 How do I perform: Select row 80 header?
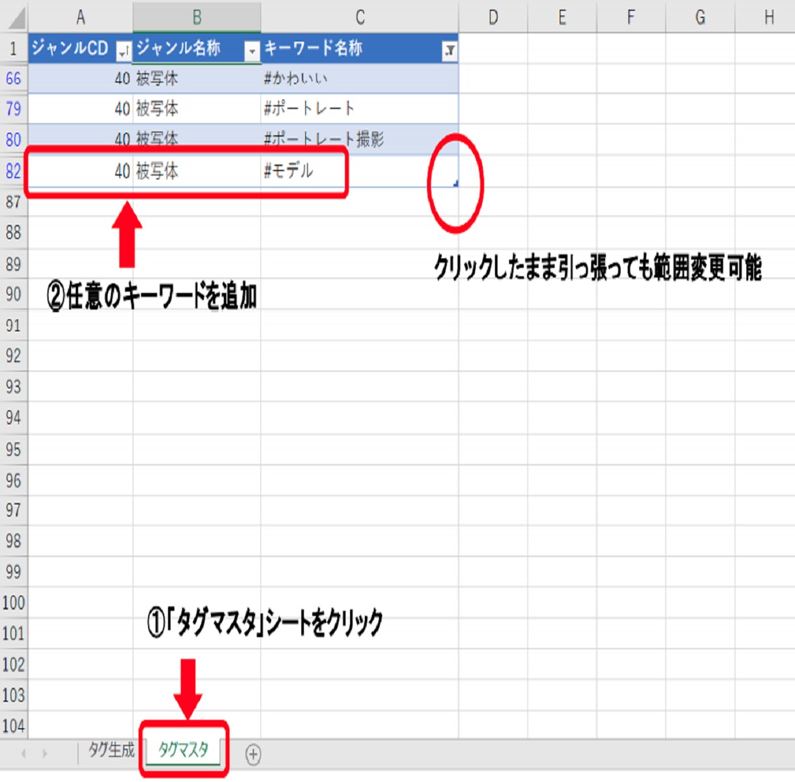pyautogui.click(x=14, y=139)
